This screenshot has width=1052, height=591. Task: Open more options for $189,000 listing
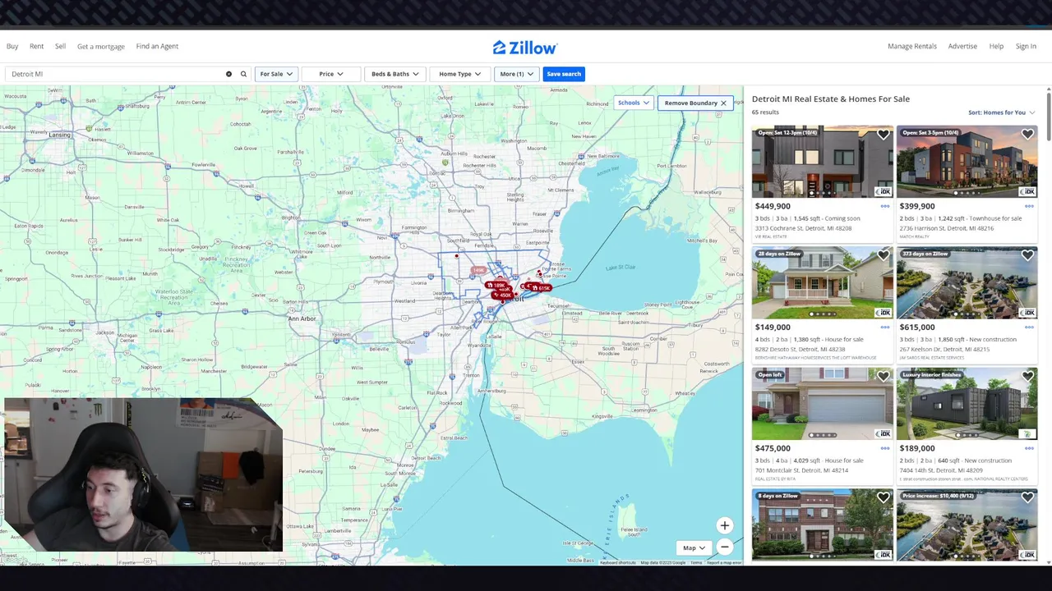tap(1029, 448)
